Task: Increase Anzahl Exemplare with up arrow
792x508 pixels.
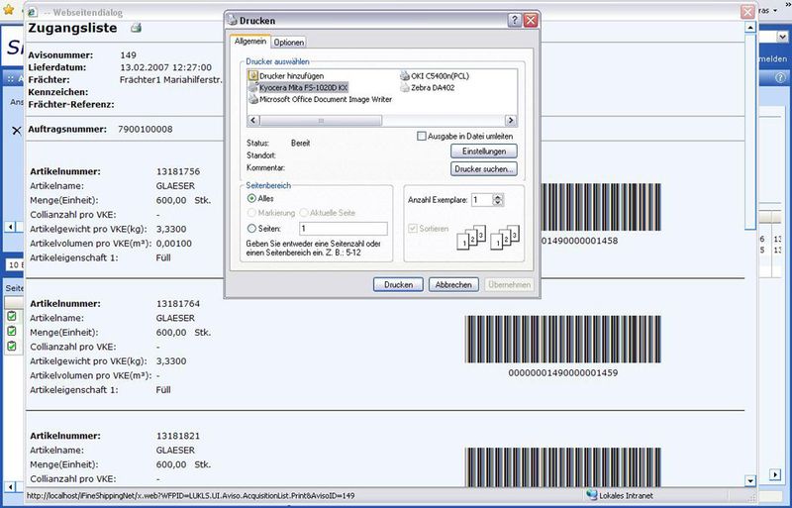Action: 498,196
